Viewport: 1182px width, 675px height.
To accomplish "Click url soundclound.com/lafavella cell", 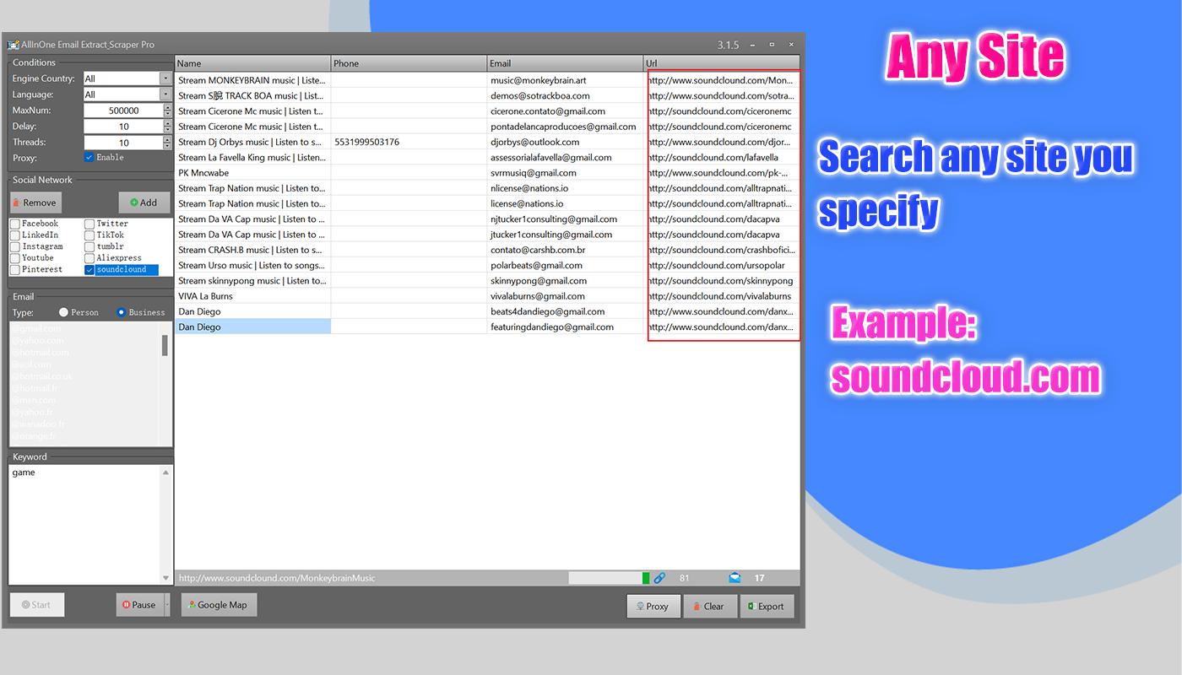I will point(722,157).
